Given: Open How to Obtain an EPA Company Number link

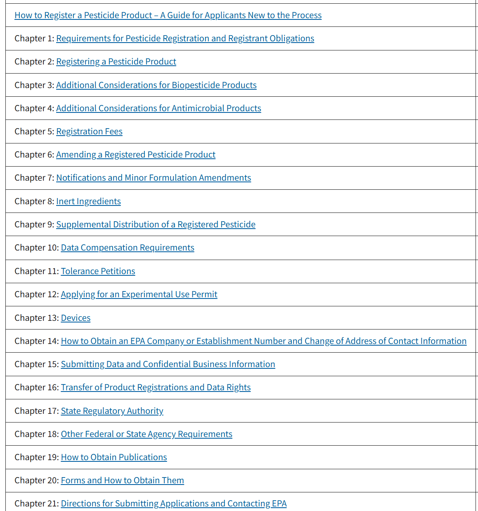Looking at the screenshot, I should pyautogui.click(x=263, y=341).
